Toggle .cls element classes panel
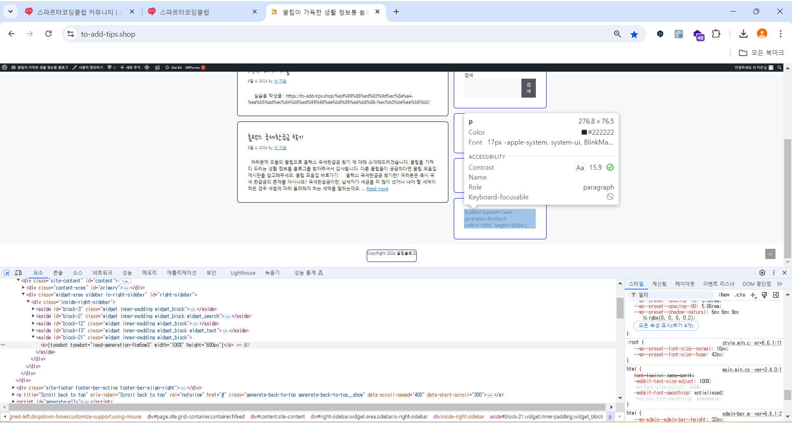 click(740, 295)
